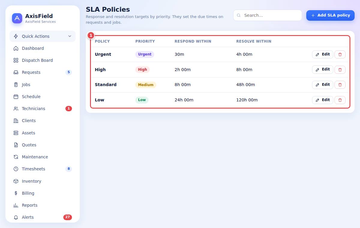
Task: Delete the Urgent policy with trash icon
Action: [340, 54]
